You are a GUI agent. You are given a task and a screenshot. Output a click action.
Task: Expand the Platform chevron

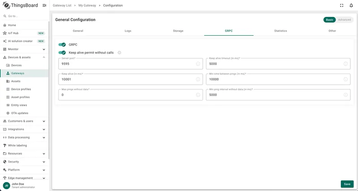coord(44,170)
